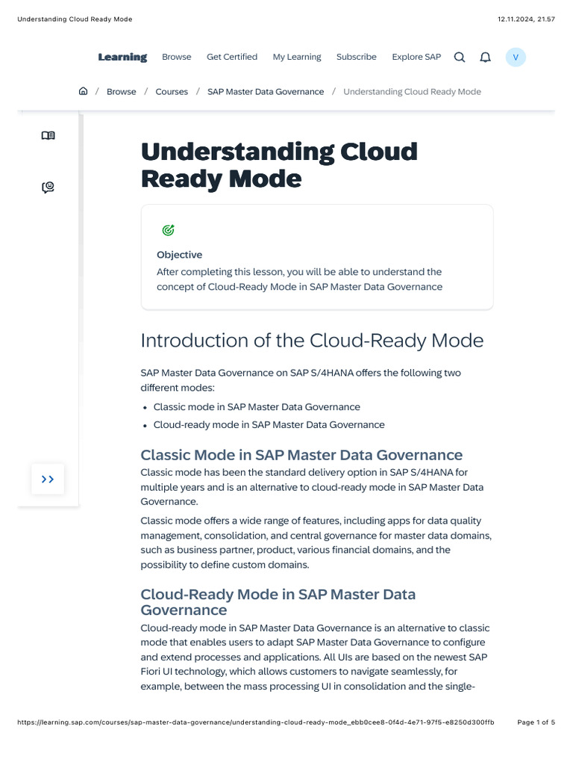Open the Browse menu in top navigation
573x765 pixels.
click(176, 57)
